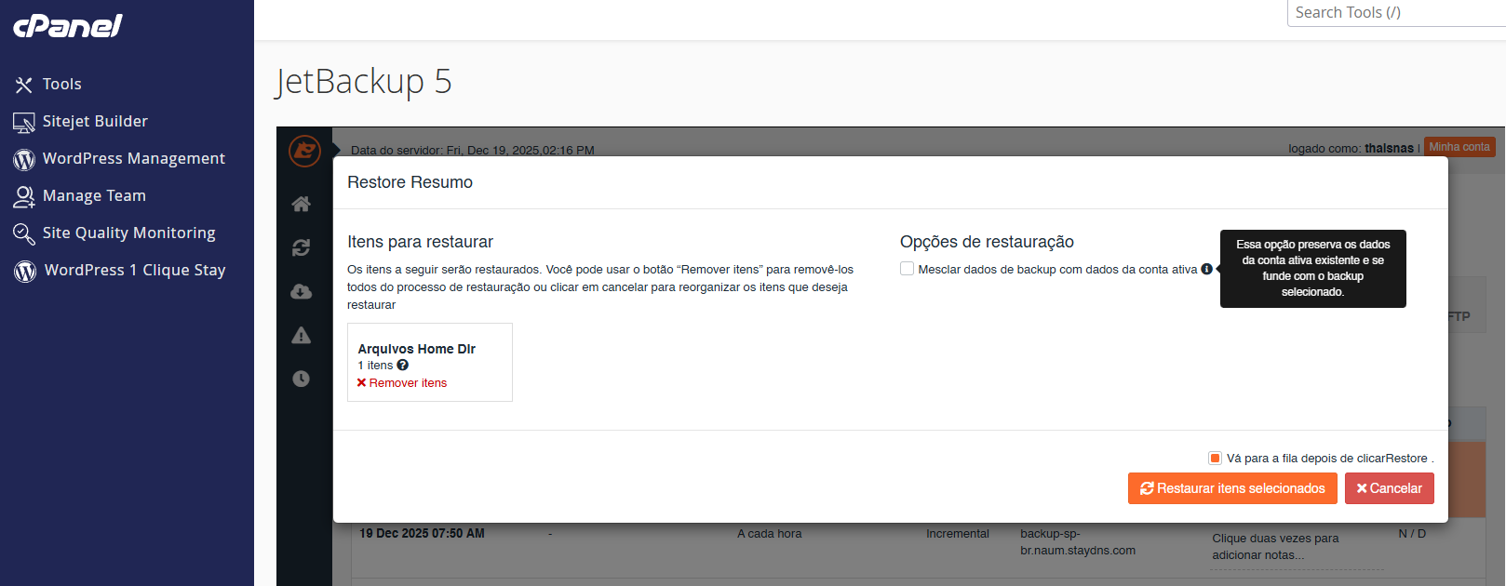
Task: Click the Manage Team person icon
Action: [x=24, y=196]
